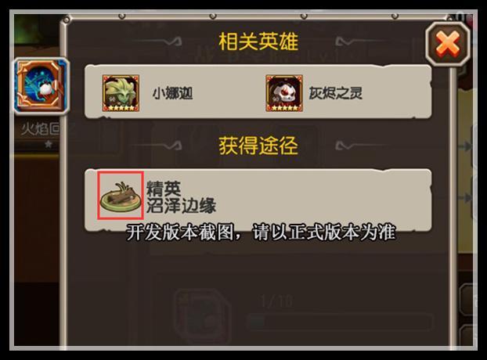The width and height of the screenshot is (487, 360).
Task: Click the 小娜迦 hero name
Action: tap(173, 93)
